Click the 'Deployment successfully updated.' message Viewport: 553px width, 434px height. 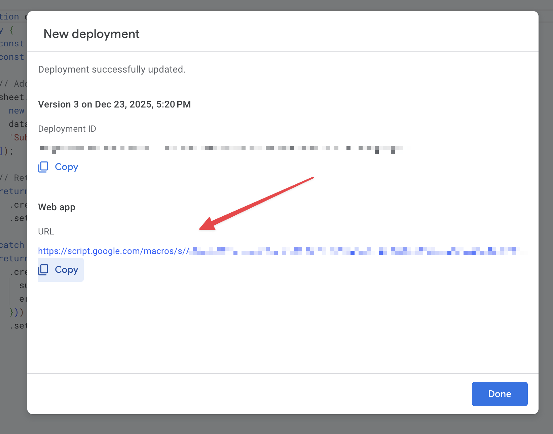(x=112, y=70)
